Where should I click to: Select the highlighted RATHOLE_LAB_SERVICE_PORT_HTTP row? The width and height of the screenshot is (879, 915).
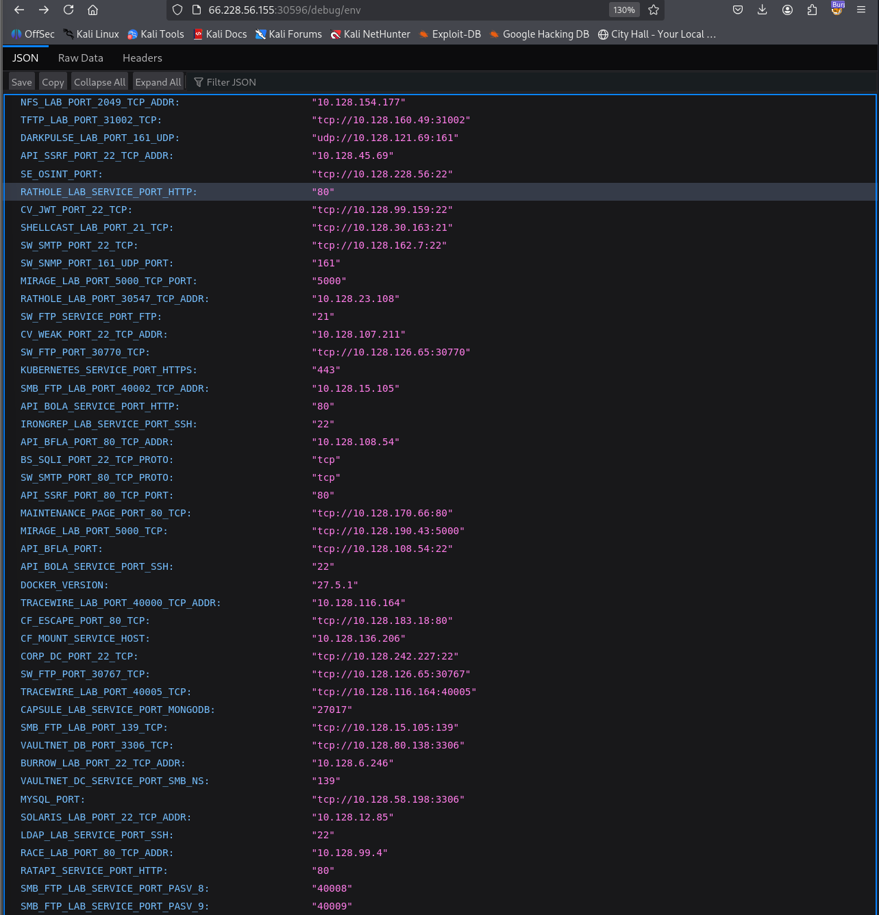[x=440, y=192]
